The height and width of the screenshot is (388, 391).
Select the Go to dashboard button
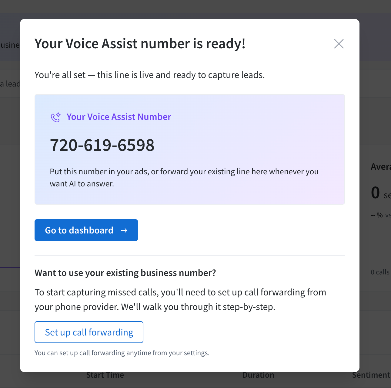pos(86,230)
